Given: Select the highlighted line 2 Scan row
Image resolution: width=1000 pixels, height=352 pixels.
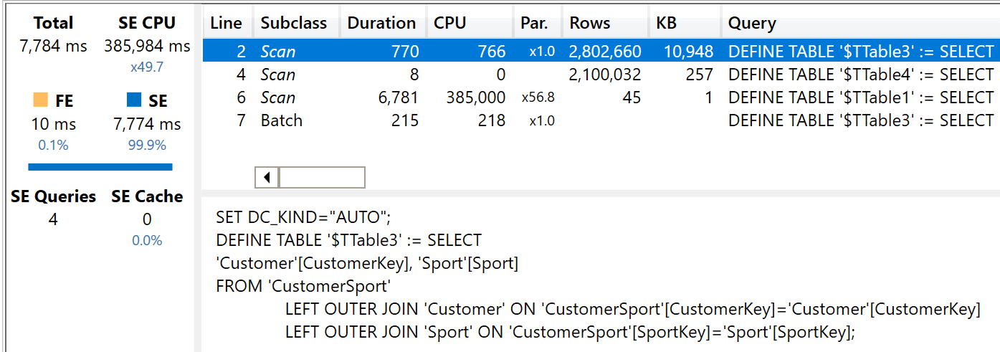Looking at the screenshot, I should (601, 52).
